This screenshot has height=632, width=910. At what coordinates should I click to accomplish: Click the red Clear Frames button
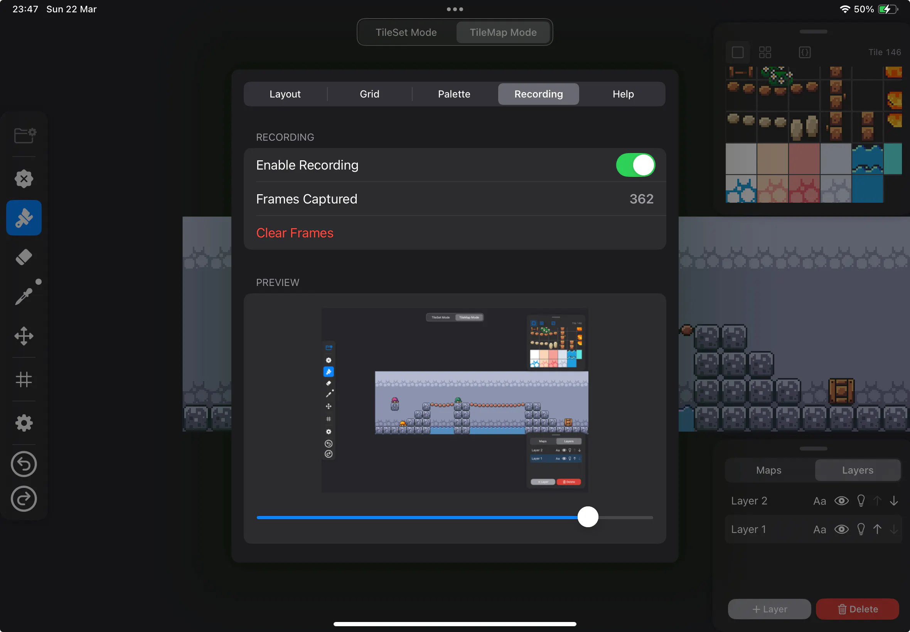[295, 233]
